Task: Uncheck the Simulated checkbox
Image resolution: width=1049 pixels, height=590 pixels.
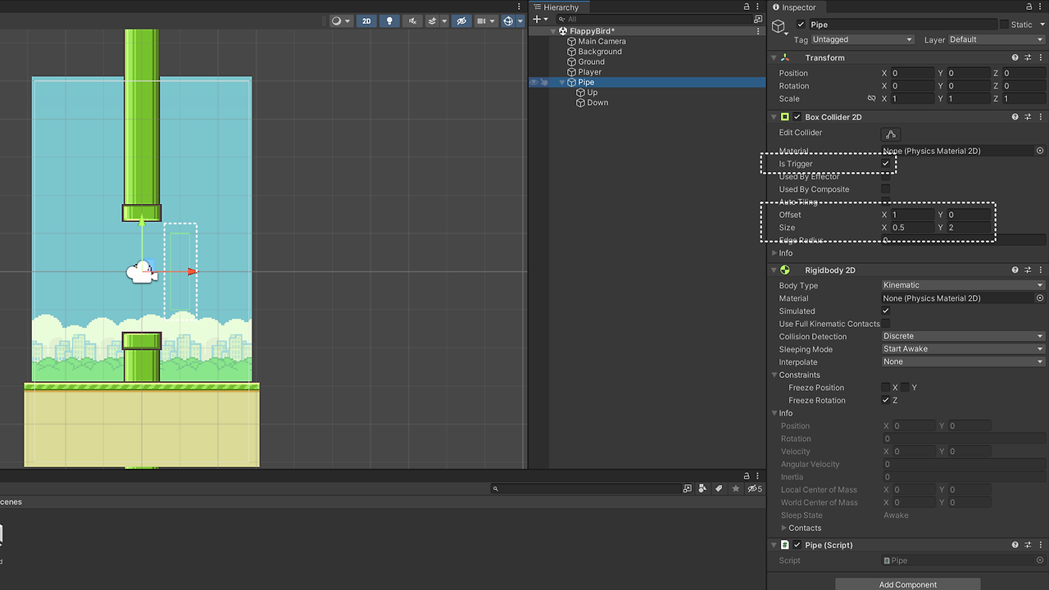Action: click(x=886, y=311)
